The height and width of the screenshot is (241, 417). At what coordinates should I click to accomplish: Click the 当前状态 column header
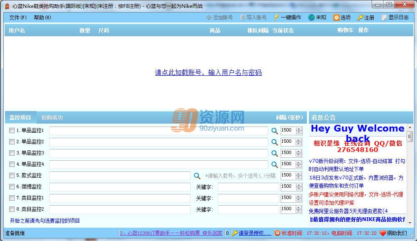click(283, 30)
